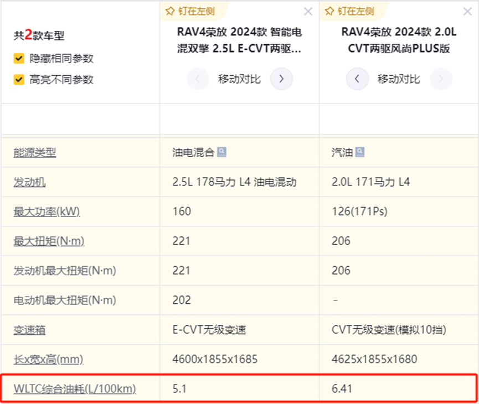Image resolution: width=479 pixels, height=404 pixels.
Task: Select the 2.5L 178马力 L4 油电混动 cell
Action: (x=234, y=182)
